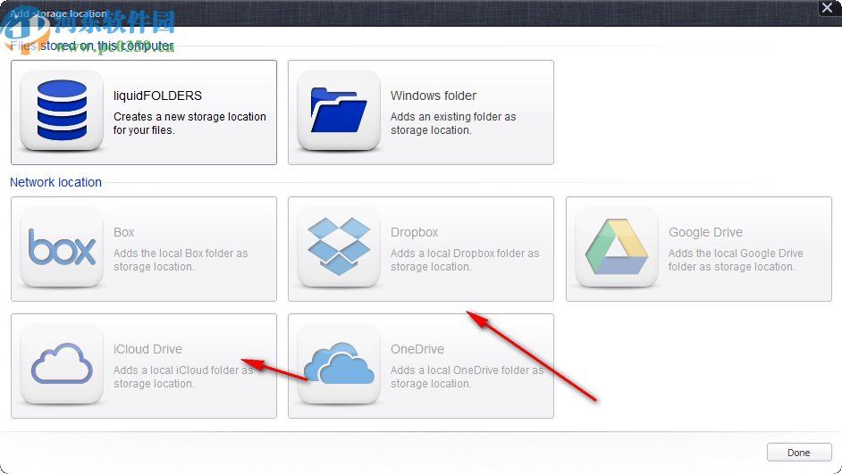Click the Network location section heading
Image resolution: width=842 pixels, height=474 pixels.
click(55, 182)
